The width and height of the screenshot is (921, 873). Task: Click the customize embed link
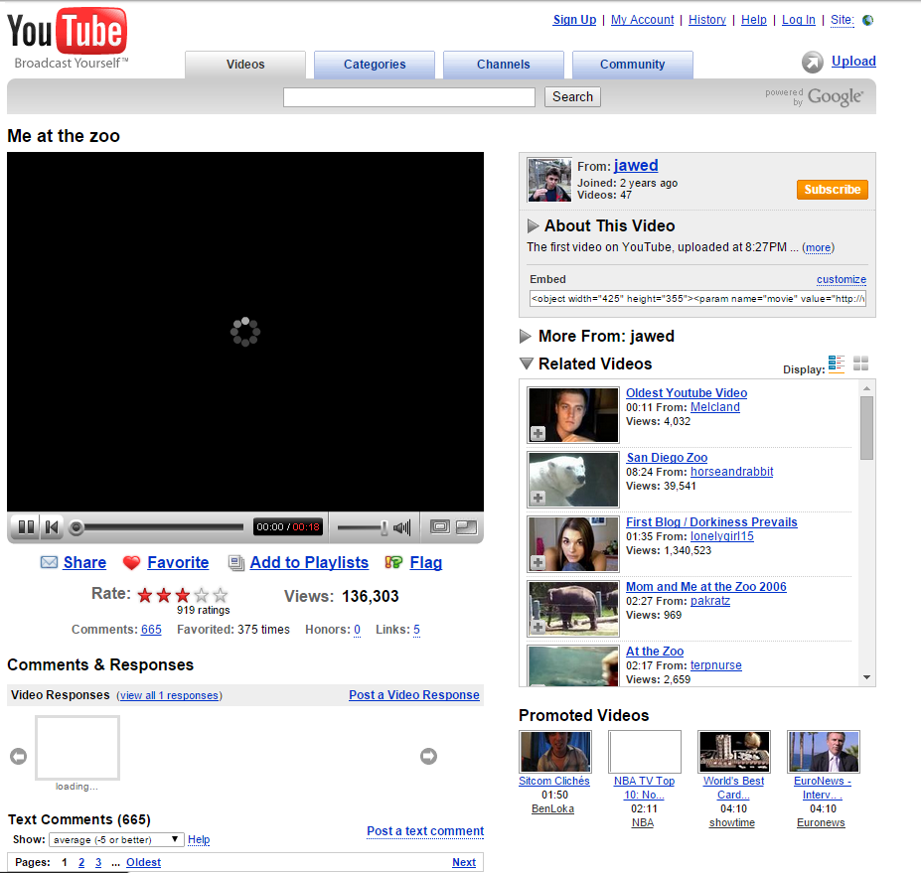(842, 279)
